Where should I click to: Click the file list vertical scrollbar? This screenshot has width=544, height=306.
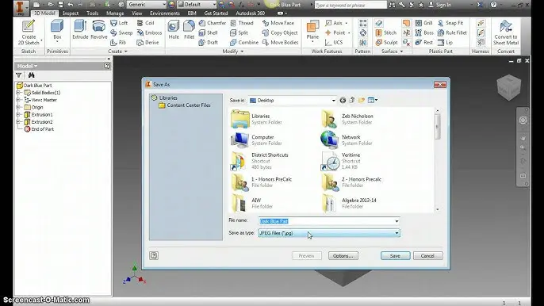pyautogui.click(x=437, y=160)
